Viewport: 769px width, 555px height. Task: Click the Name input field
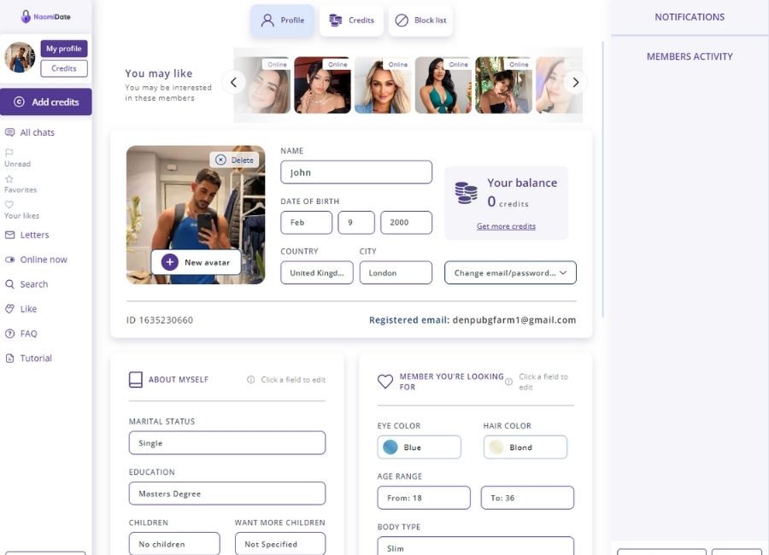[356, 172]
